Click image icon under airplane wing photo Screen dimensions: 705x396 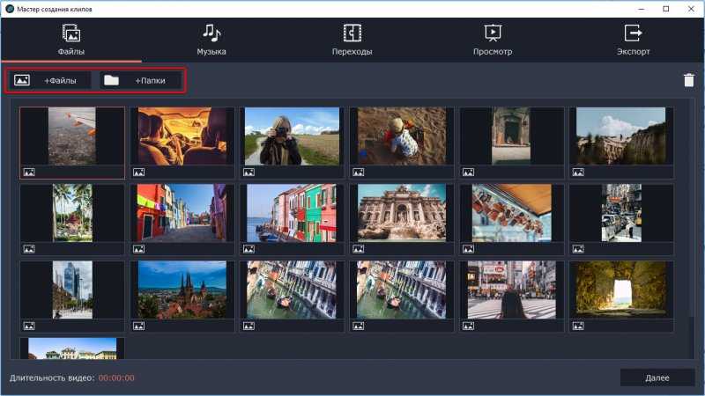(x=29, y=172)
